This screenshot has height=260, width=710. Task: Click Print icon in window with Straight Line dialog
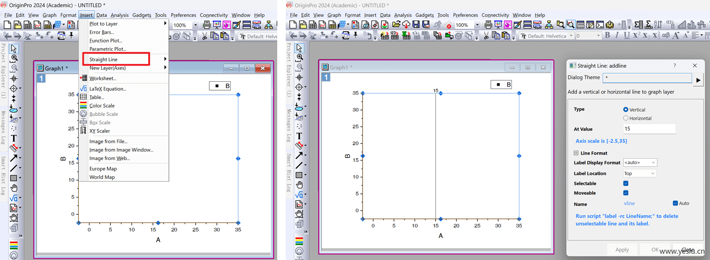488,25
